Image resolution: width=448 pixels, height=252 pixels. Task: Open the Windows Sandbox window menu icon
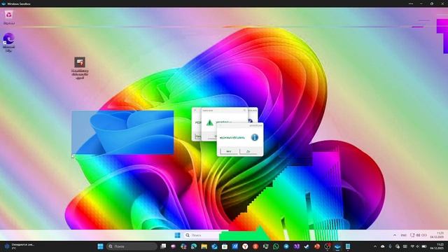[3, 3]
